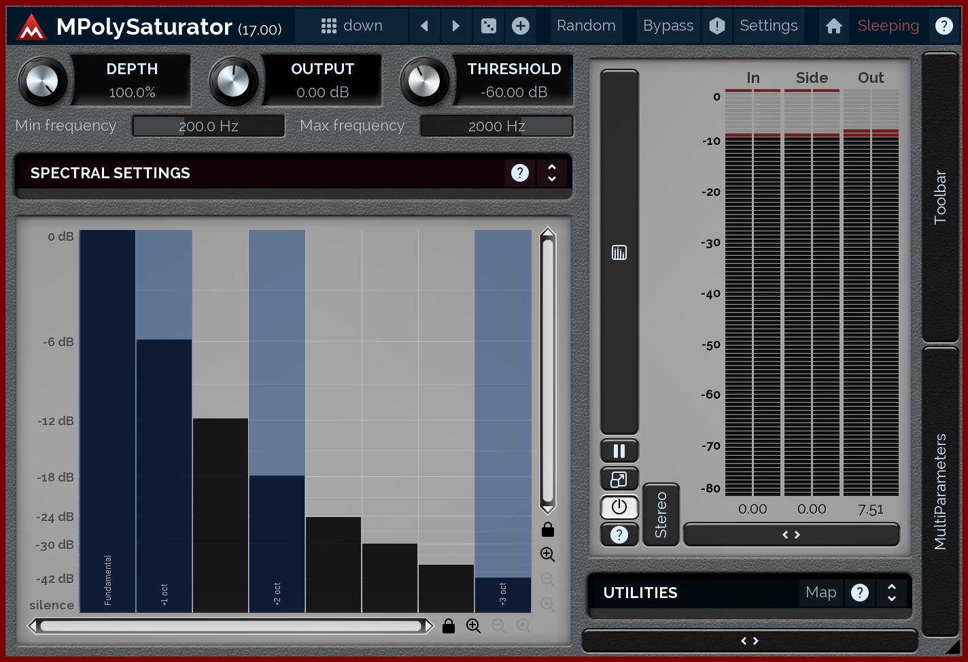The width and height of the screenshot is (968, 662).
Task: Open the Spectral Settings help icon
Action: point(520,173)
